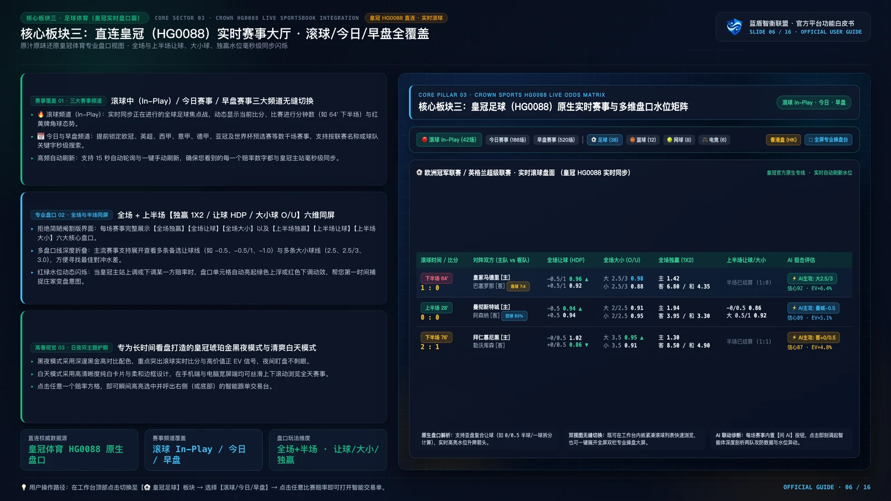Click up arrow next to 大 3.5 0.95
Viewport: 891px width, 501px height.
point(642,338)
